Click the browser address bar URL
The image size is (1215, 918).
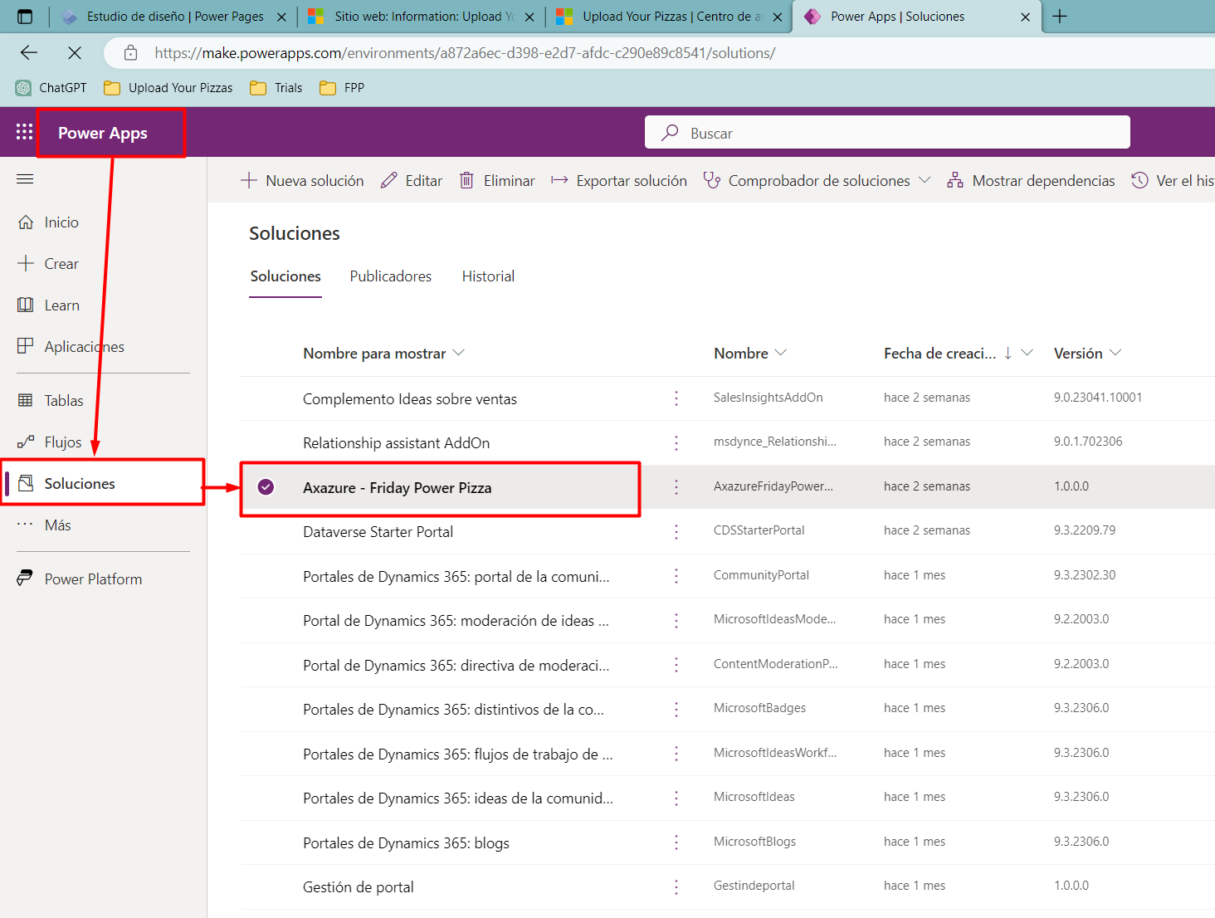[465, 53]
